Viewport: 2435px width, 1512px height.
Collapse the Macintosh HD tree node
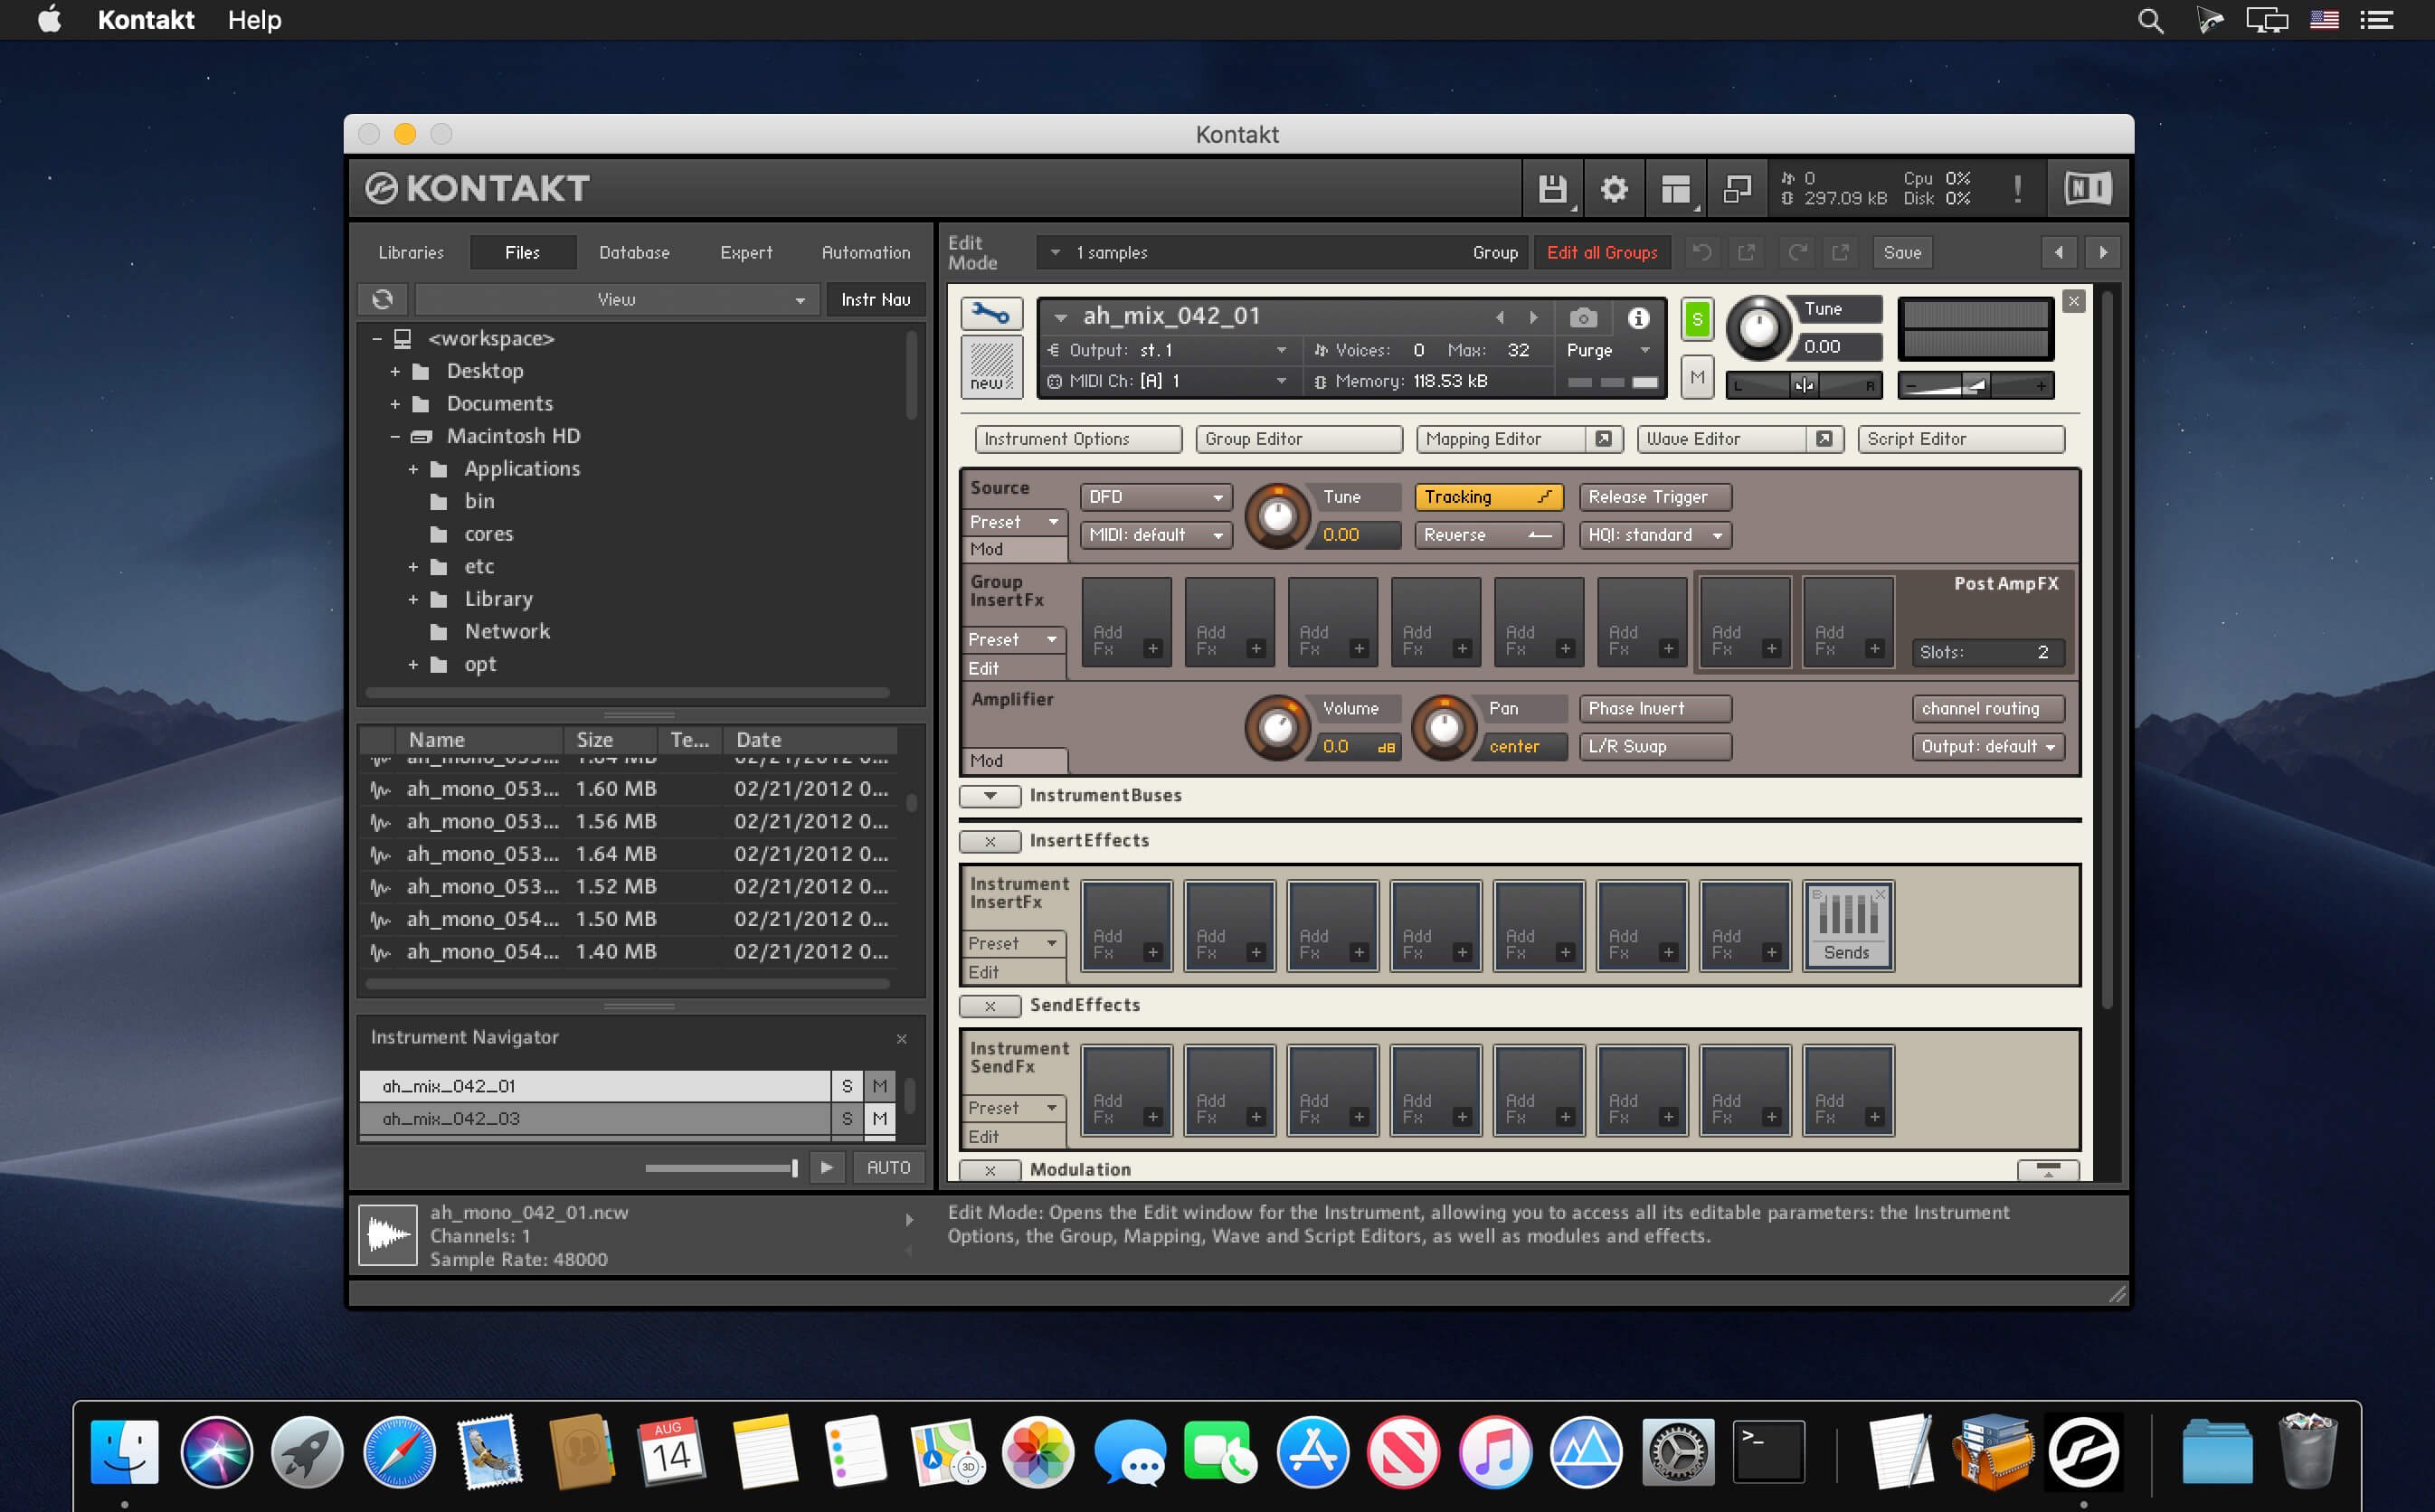(x=395, y=437)
